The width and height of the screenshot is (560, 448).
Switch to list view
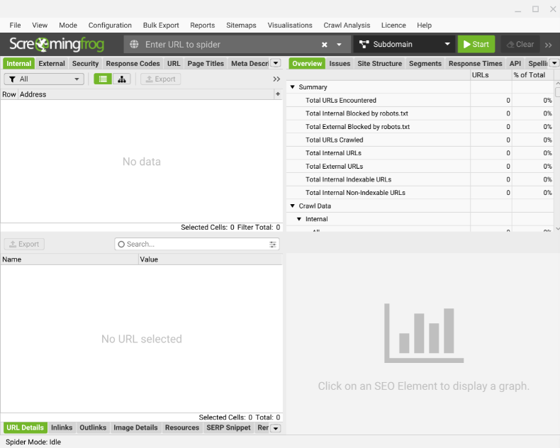click(103, 79)
